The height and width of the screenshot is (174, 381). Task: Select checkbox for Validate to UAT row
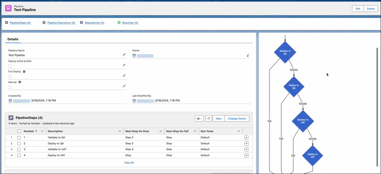(x=19, y=150)
